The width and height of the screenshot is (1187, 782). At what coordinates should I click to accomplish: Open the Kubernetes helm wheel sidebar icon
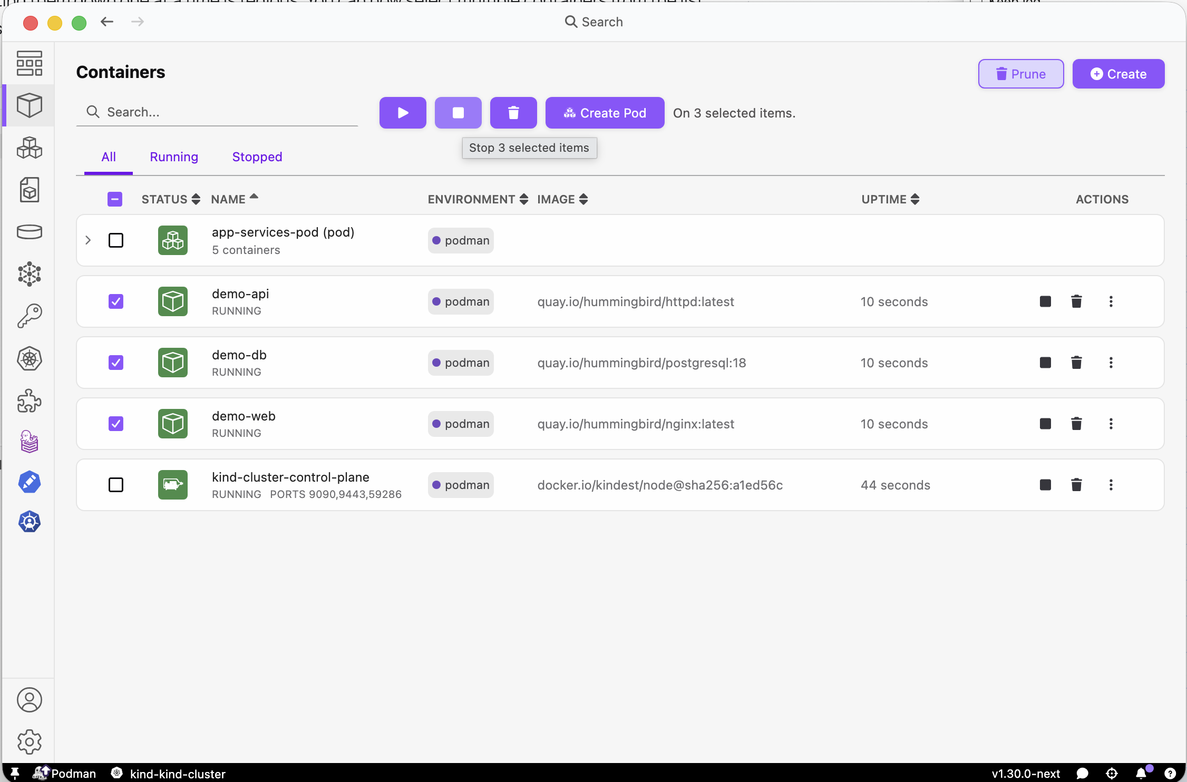30,359
